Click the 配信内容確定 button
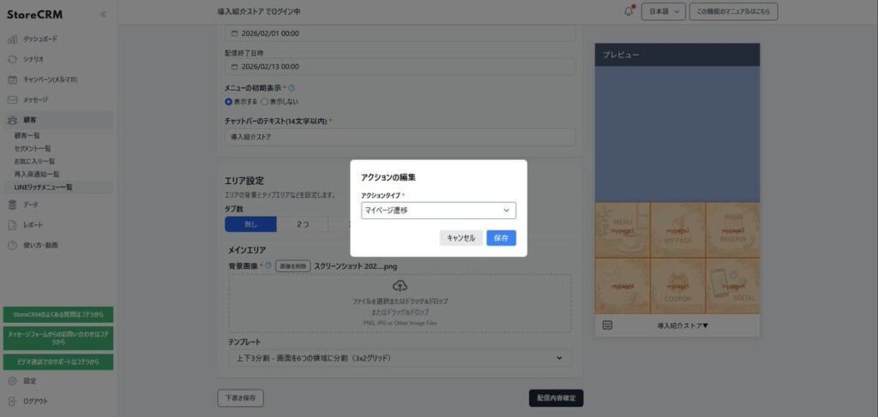This screenshot has width=878, height=417. tap(556, 397)
